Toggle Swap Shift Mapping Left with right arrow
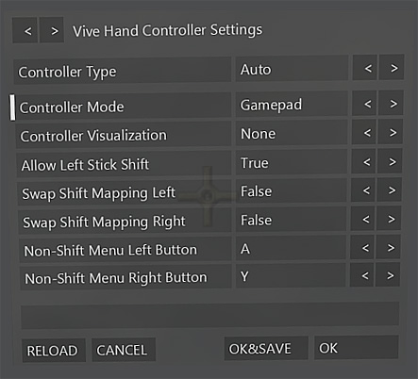 389,189
